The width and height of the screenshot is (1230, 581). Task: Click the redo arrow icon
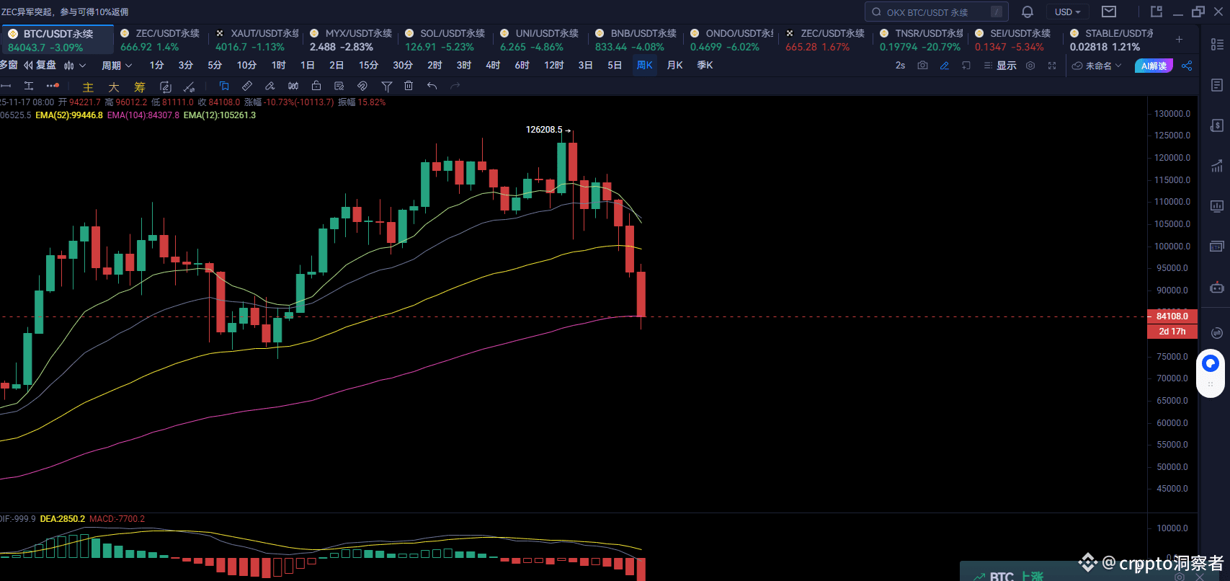(x=455, y=86)
